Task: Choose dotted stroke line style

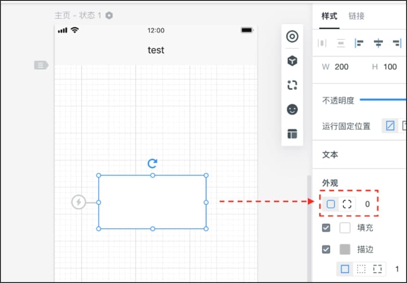Action: click(361, 269)
